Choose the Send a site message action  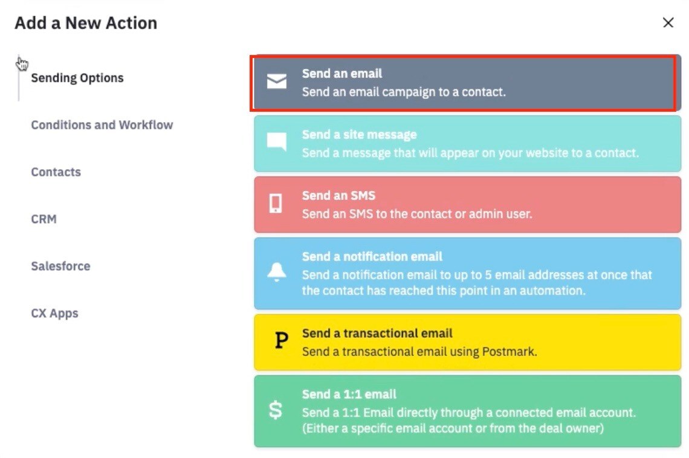(x=468, y=144)
